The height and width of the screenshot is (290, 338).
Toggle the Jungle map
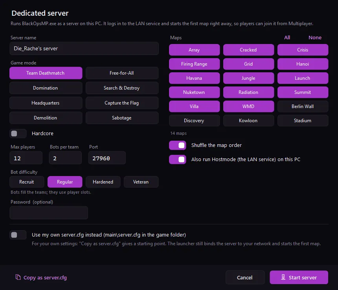pos(248,78)
